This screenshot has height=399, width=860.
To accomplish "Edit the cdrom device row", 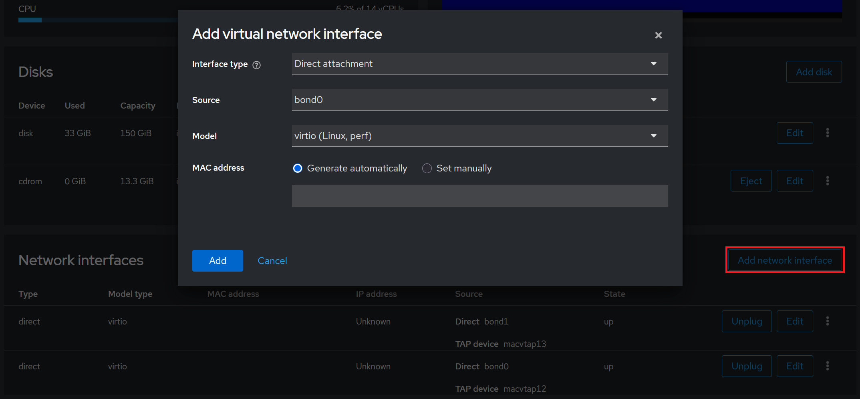I will (x=795, y=181).
